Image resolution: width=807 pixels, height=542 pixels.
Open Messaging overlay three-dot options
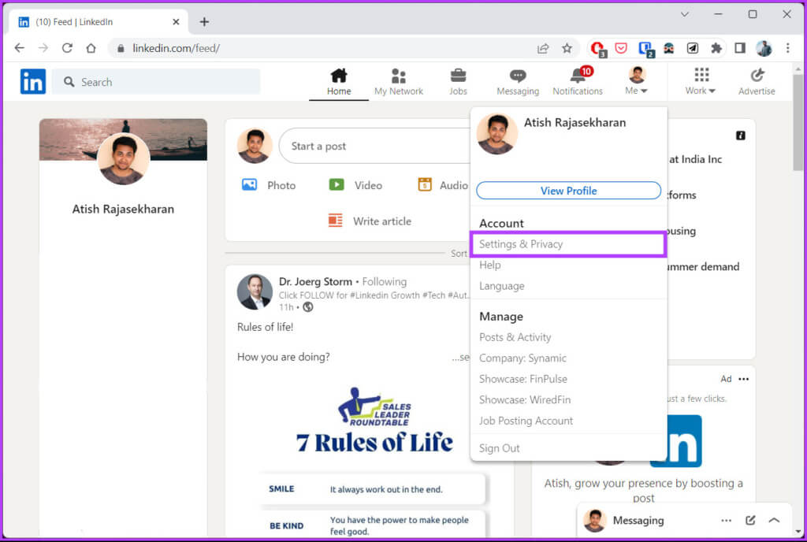pyautogui.click(x=726, y=521)
